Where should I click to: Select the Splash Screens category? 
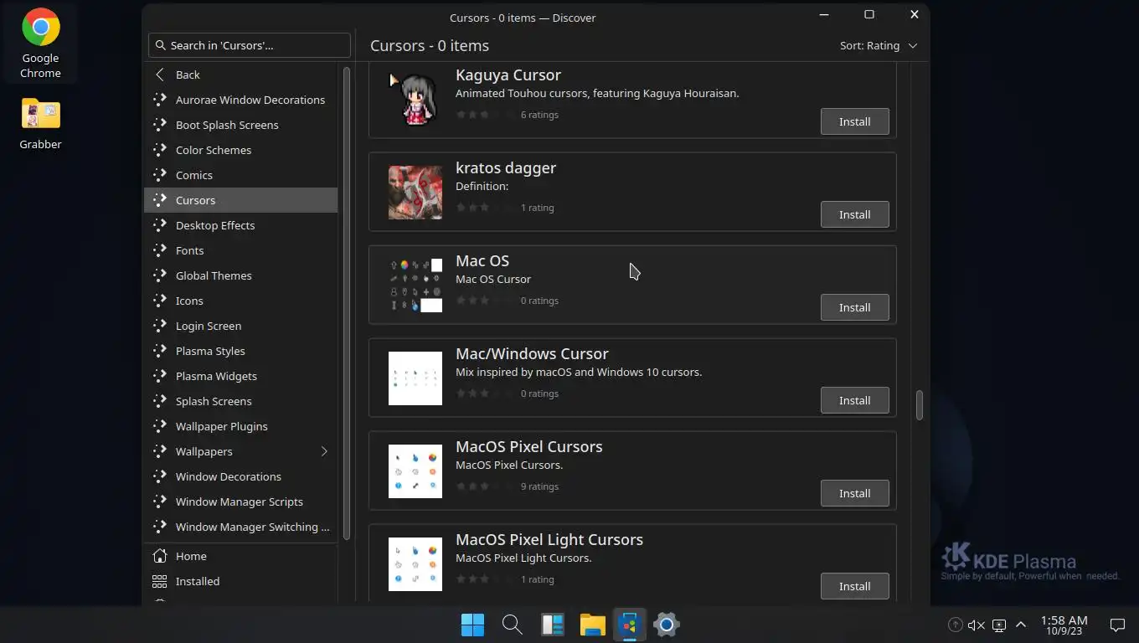point(241,401)
